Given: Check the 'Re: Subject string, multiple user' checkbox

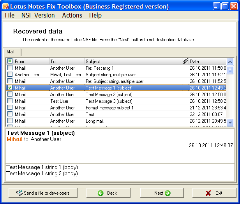Looking at the screenshot, I should click(x=10, y=81).
